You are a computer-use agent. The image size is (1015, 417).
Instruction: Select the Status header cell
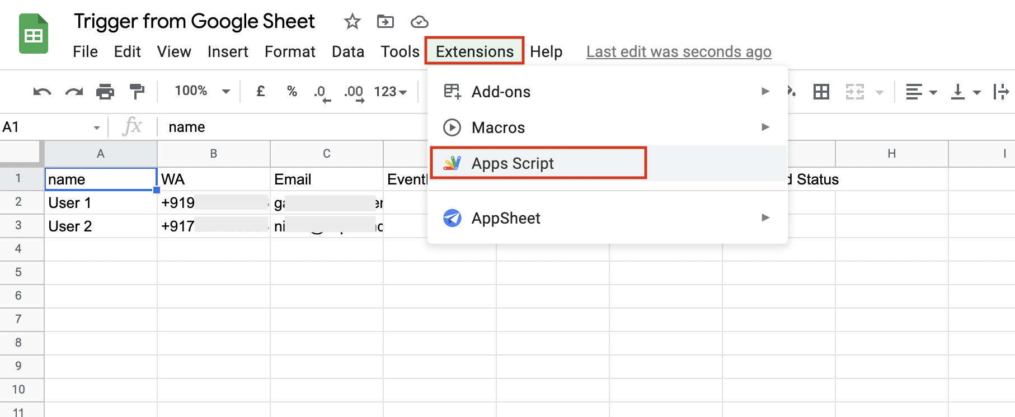(x=811, y=179)
